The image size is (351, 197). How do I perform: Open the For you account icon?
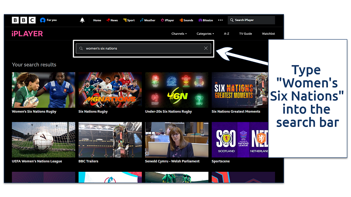[43, 20]
